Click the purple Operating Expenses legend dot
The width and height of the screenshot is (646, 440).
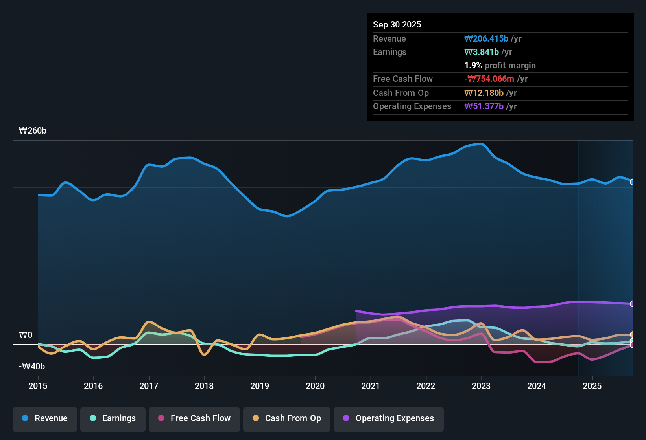pyautogui.click(x=346, y=418)
